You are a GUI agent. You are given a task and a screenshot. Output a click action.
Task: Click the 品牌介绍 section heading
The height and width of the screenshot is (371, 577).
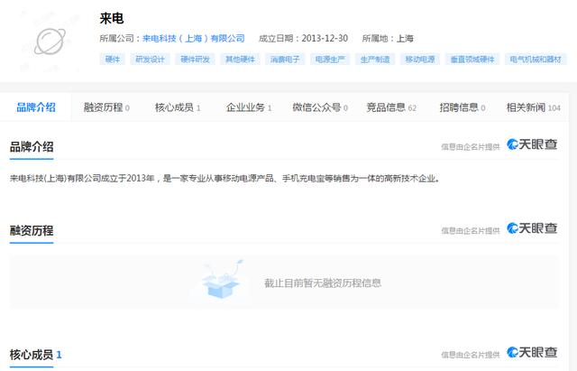[x=32, y=146]
